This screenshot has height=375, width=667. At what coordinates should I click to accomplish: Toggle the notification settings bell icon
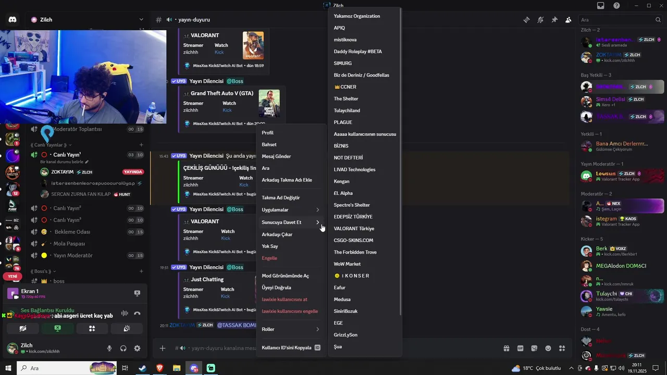(x=541, y=20)
